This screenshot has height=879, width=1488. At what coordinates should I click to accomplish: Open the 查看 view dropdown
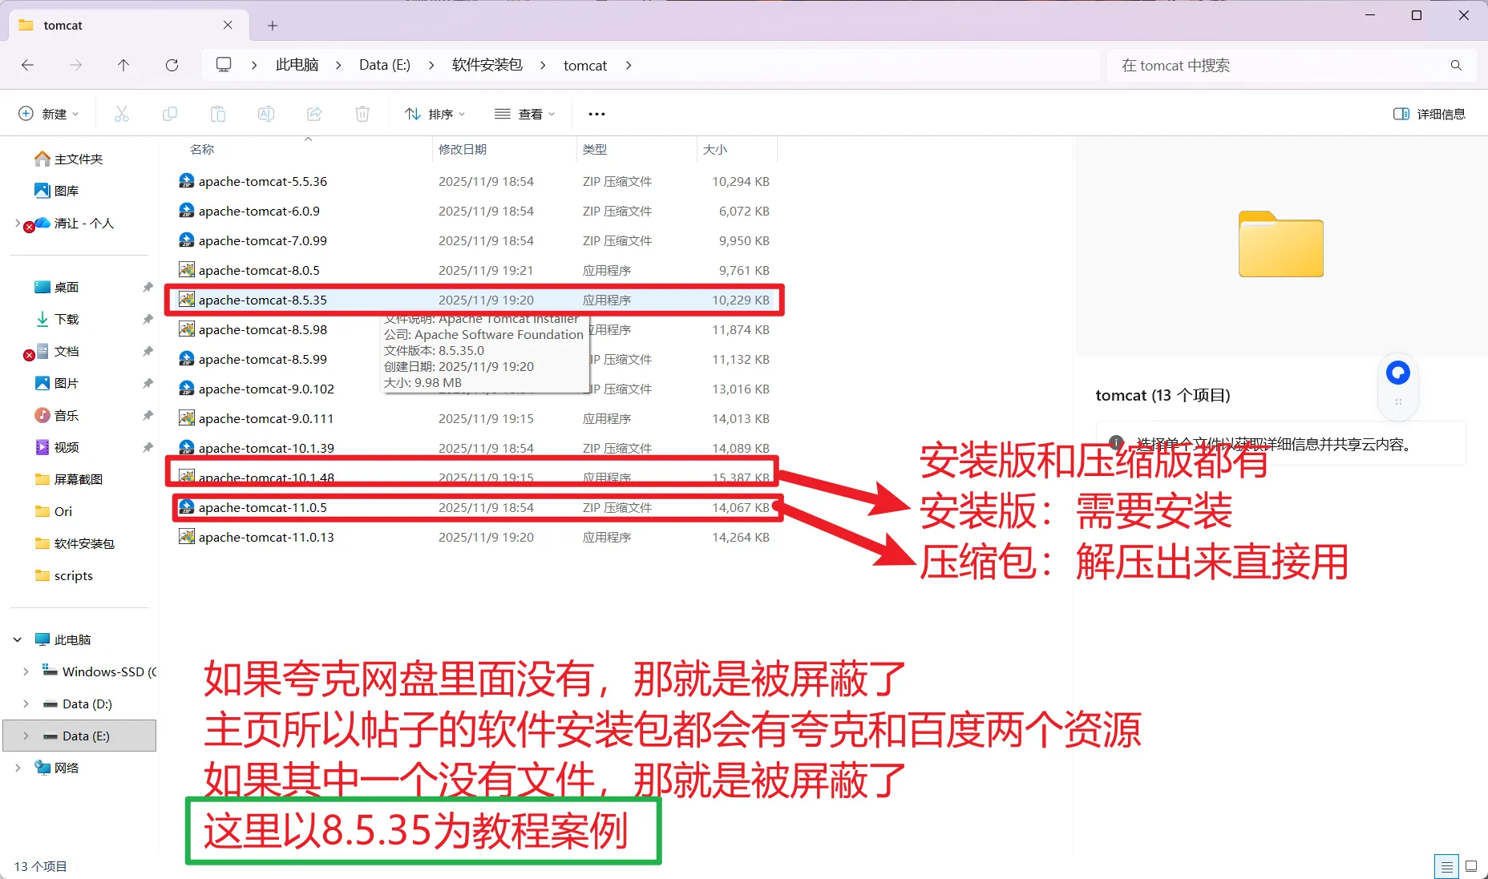525,114
